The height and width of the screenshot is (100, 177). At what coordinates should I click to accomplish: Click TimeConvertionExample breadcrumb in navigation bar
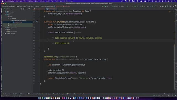[x=8, y=6]
